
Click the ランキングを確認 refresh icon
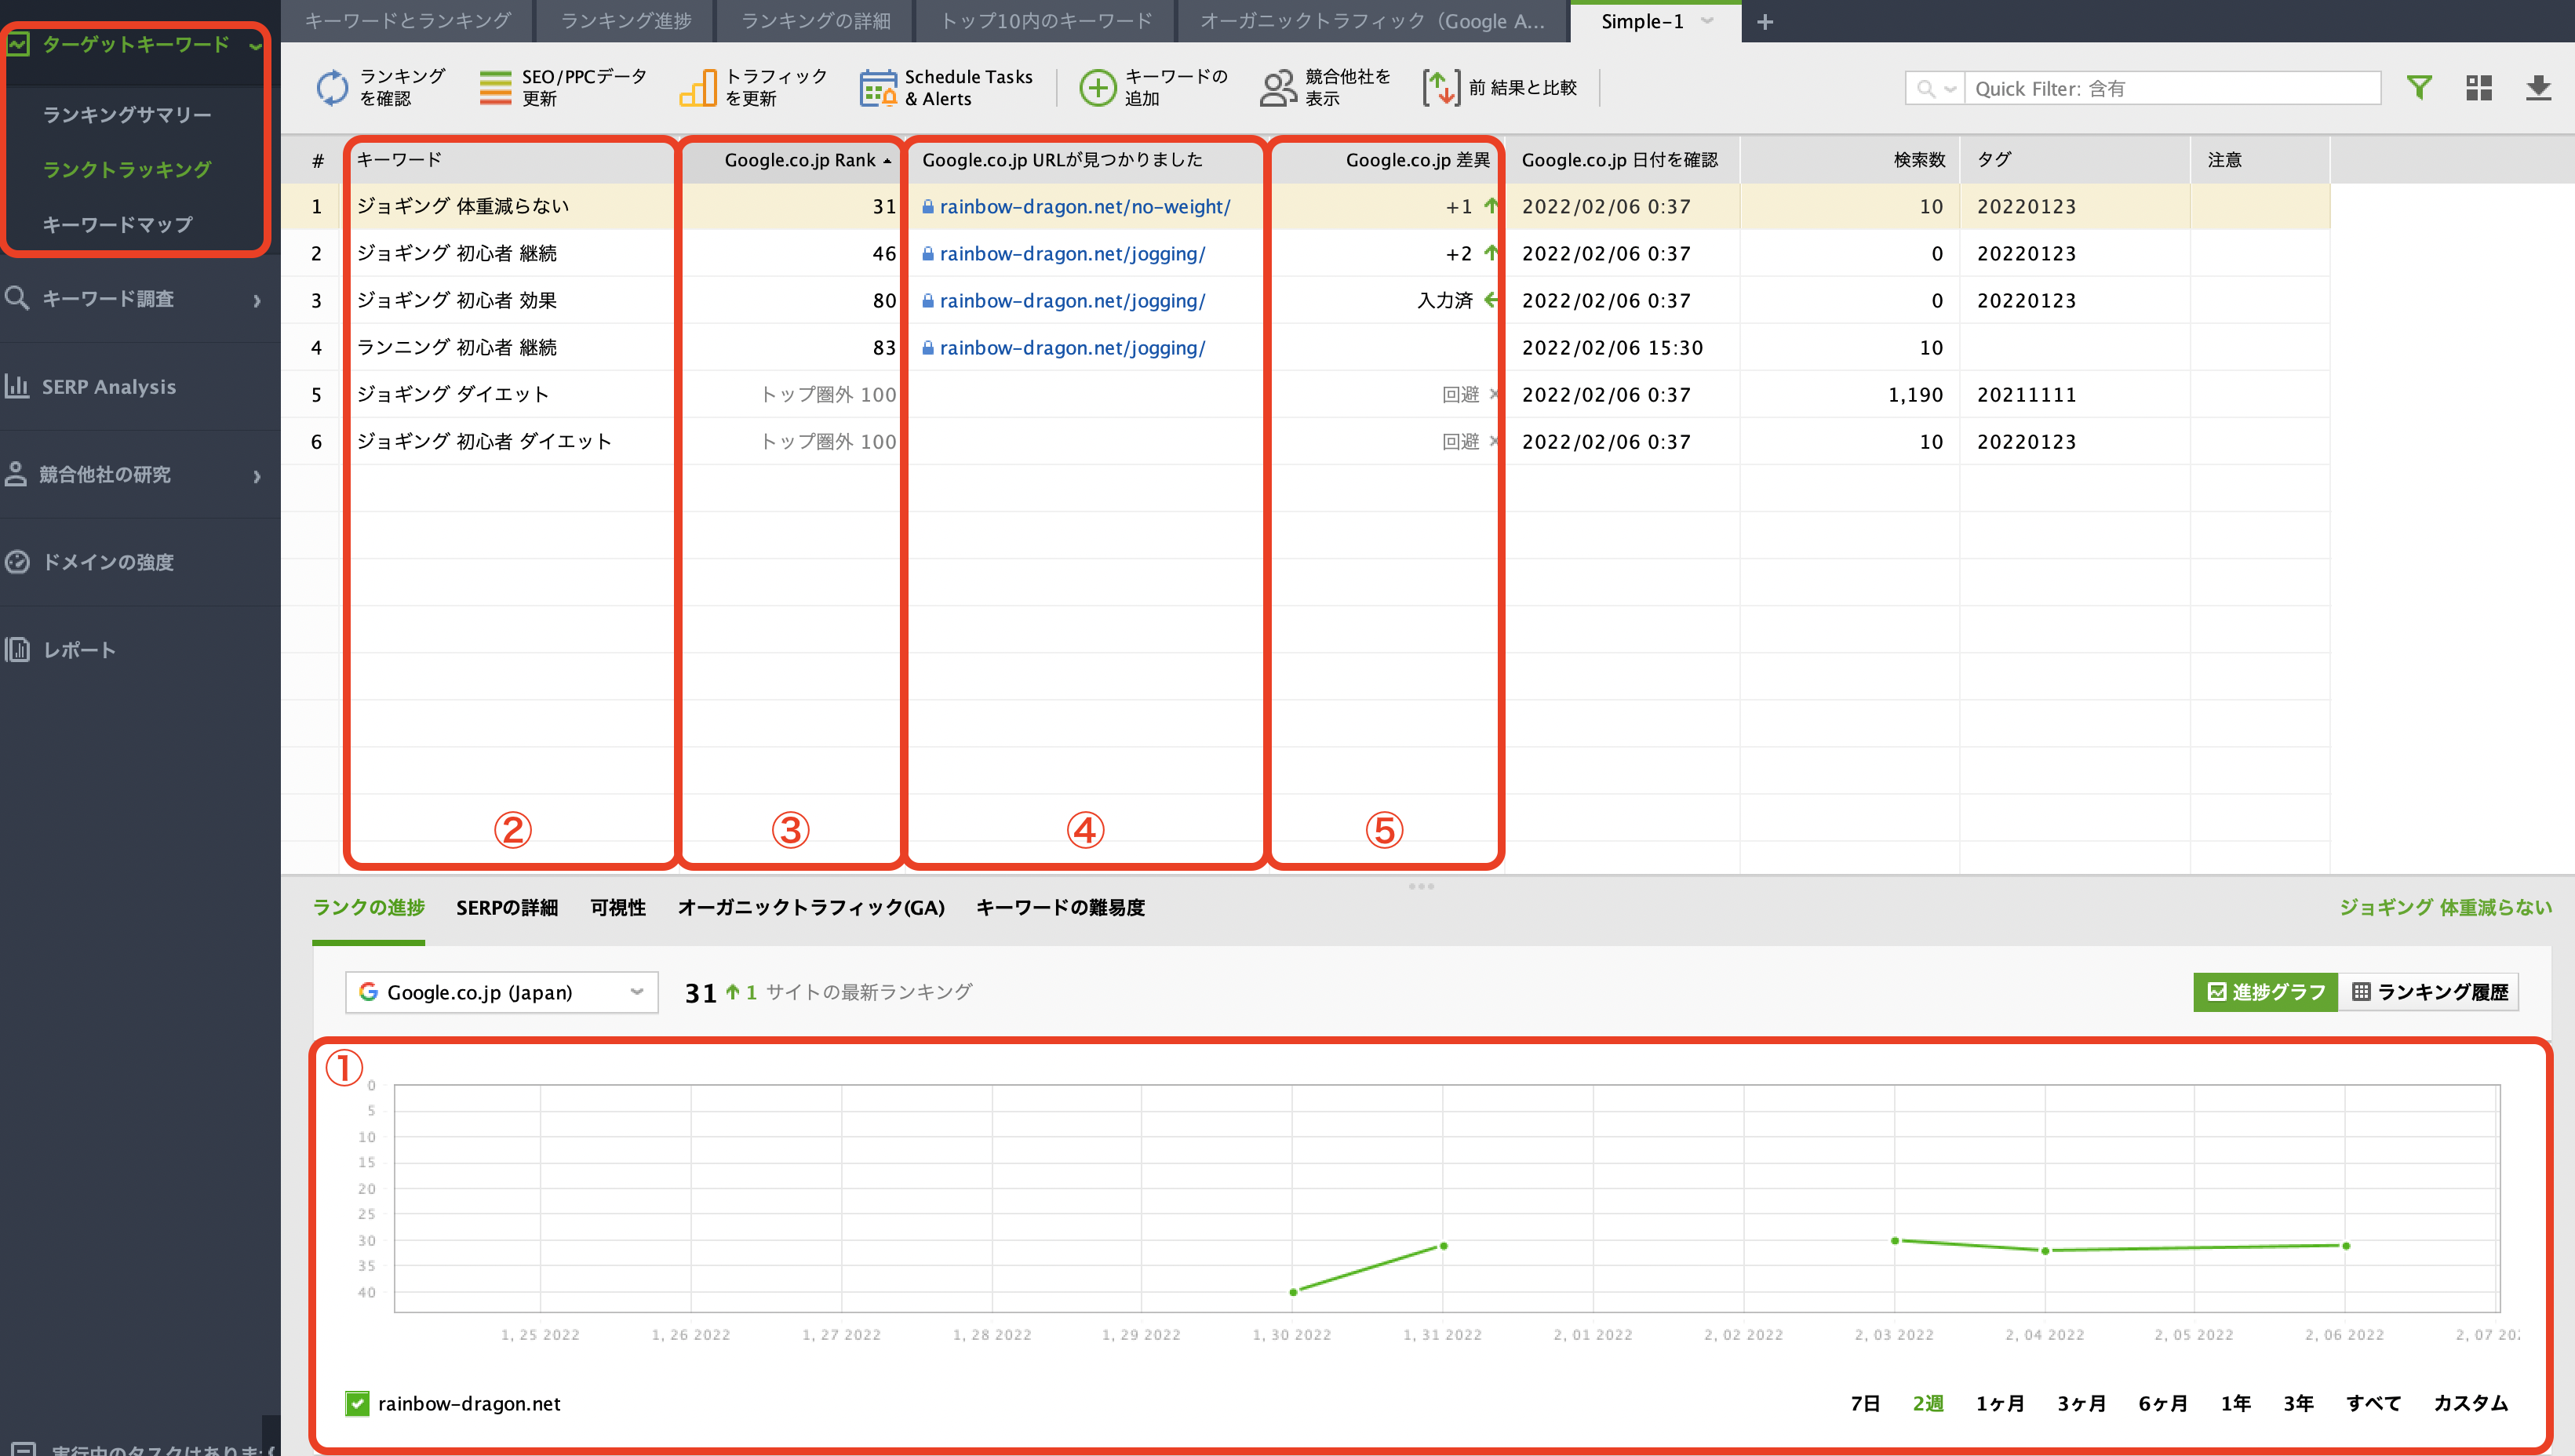click(332, 88)
